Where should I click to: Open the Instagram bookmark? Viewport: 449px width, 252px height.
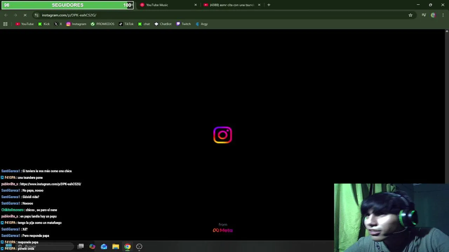coord(76,24)
